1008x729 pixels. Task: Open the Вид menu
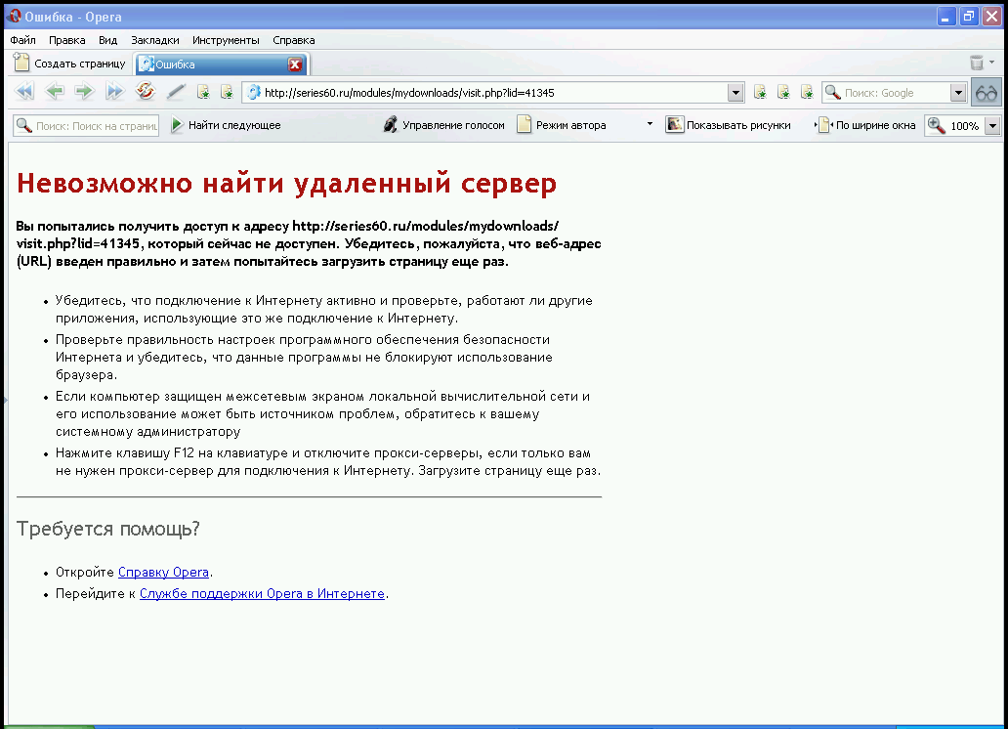coord(108,40)
